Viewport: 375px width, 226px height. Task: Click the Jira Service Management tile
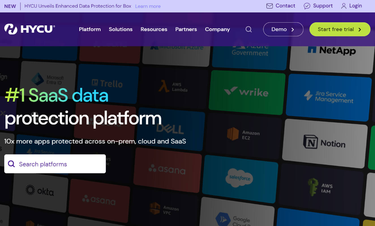click(329, 97)
